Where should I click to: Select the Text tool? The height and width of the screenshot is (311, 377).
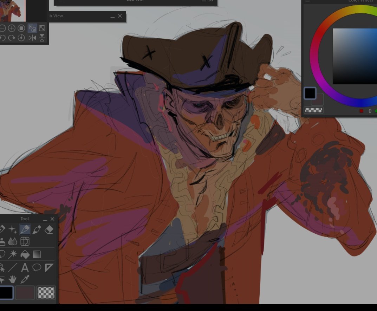[x=25, y=267]
